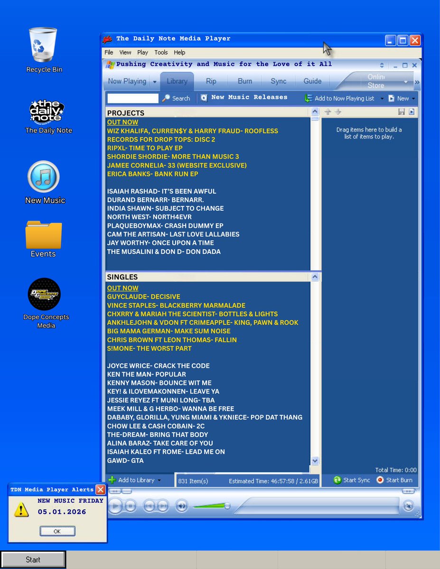The width and height of the screenshot is (440, 569).
Task: Click OK in the TDN Media Player Alerts dialog
Action: click(57, 531)
